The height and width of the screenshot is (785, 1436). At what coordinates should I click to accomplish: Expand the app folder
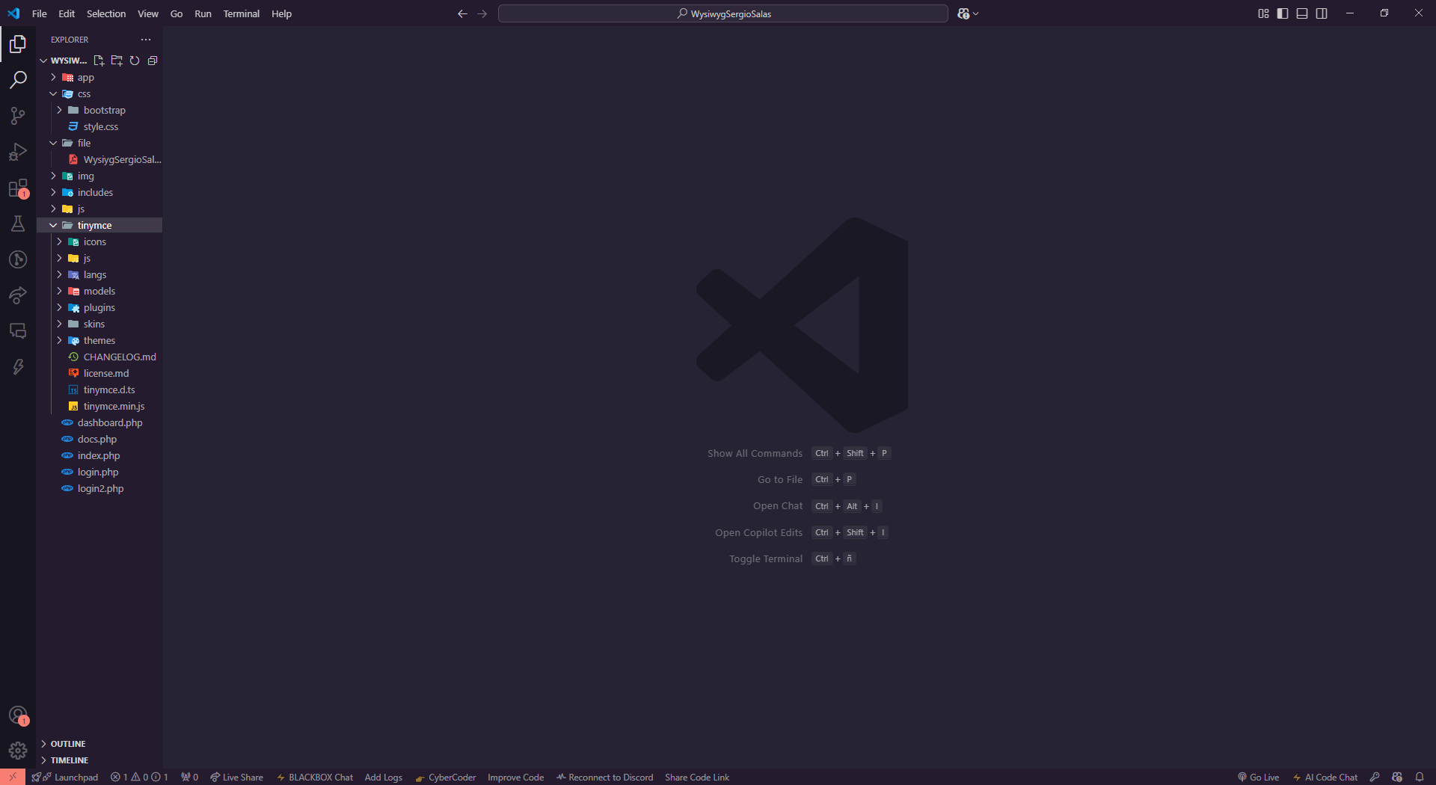tap(100, 78)
